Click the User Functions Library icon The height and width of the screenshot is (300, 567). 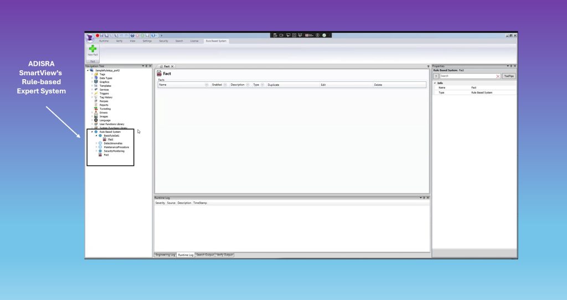coord(96,124)
